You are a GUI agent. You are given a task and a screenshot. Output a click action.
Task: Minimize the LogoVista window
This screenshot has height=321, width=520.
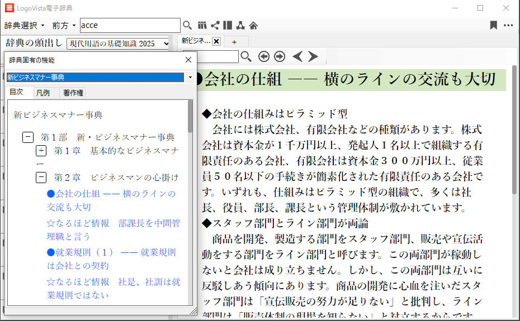pyautogui.click(x=455, y=8)
